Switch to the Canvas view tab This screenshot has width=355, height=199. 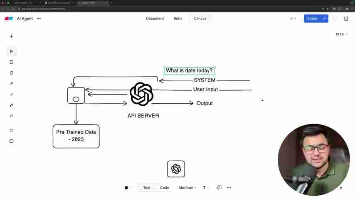coord(200,19)
